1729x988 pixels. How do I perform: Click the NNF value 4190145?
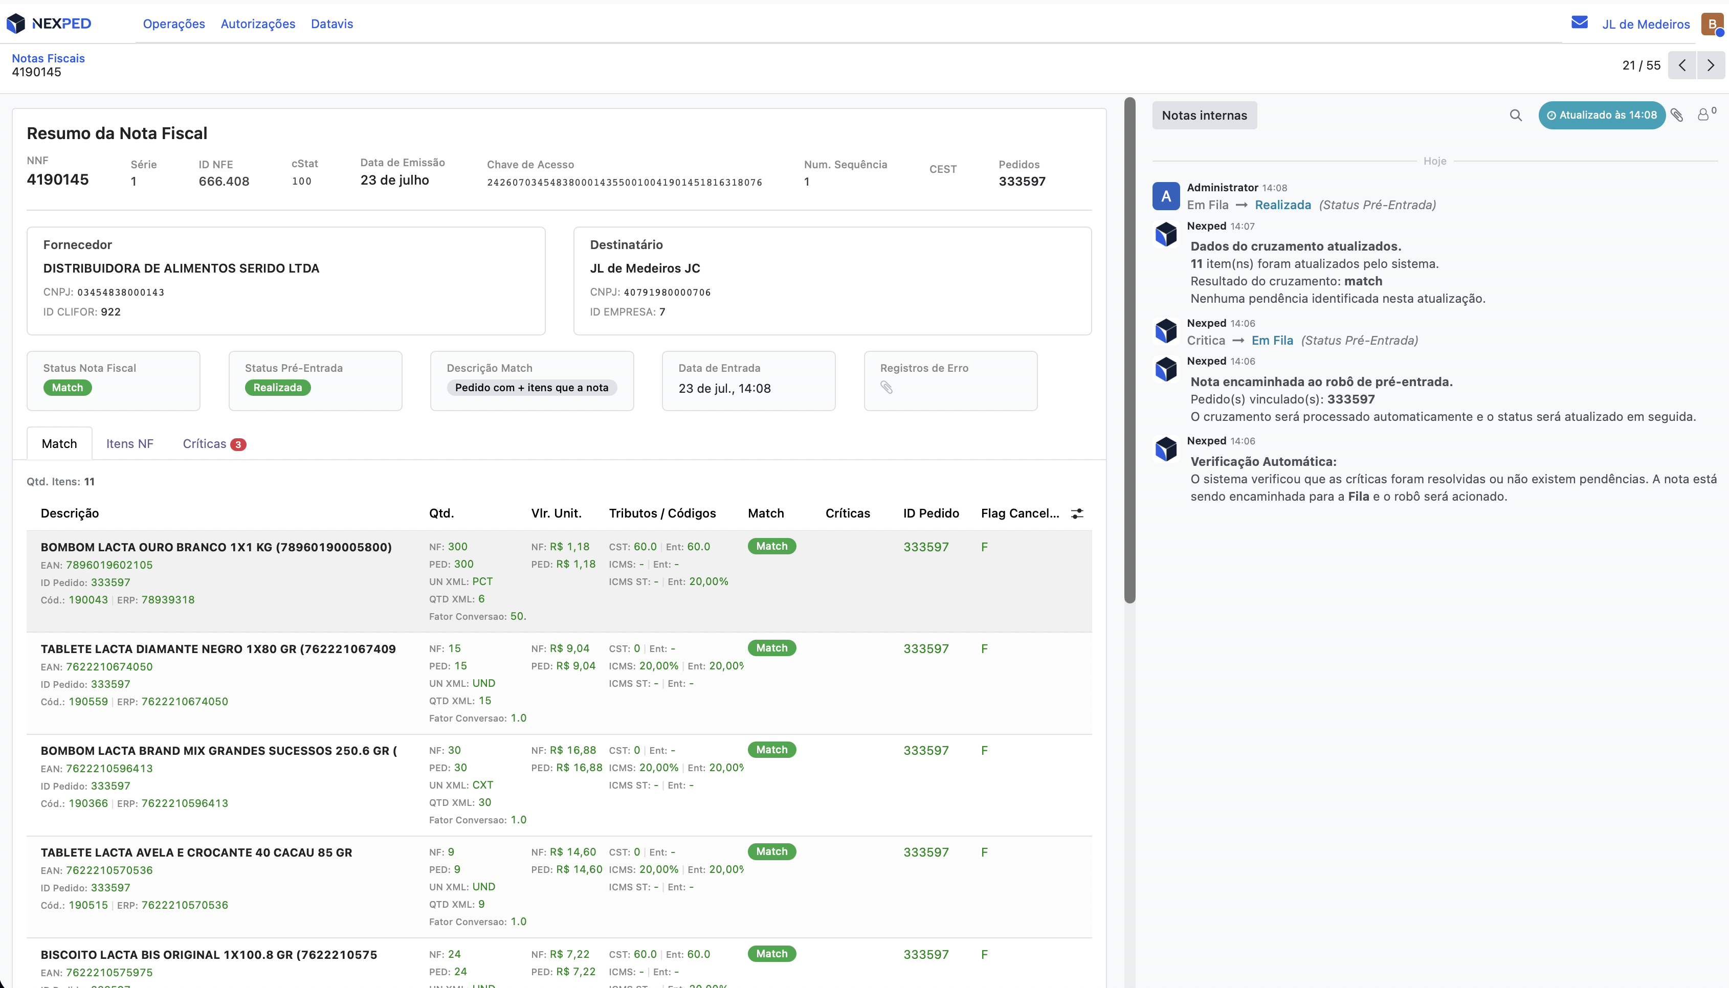click(58, 180)
